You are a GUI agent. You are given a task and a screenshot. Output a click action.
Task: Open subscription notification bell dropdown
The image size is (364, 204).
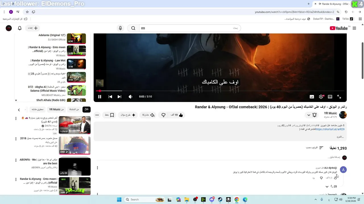[x=312, y=115]
